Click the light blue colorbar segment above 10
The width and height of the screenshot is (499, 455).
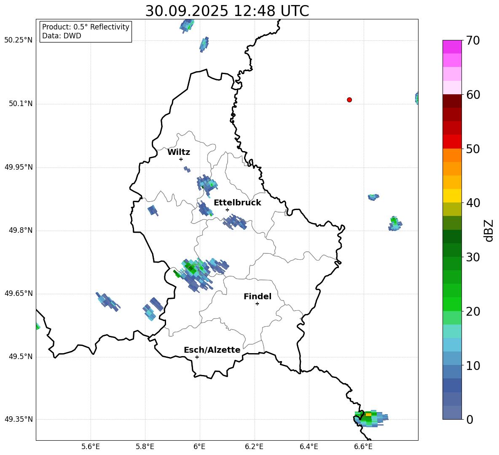[452, 358]
